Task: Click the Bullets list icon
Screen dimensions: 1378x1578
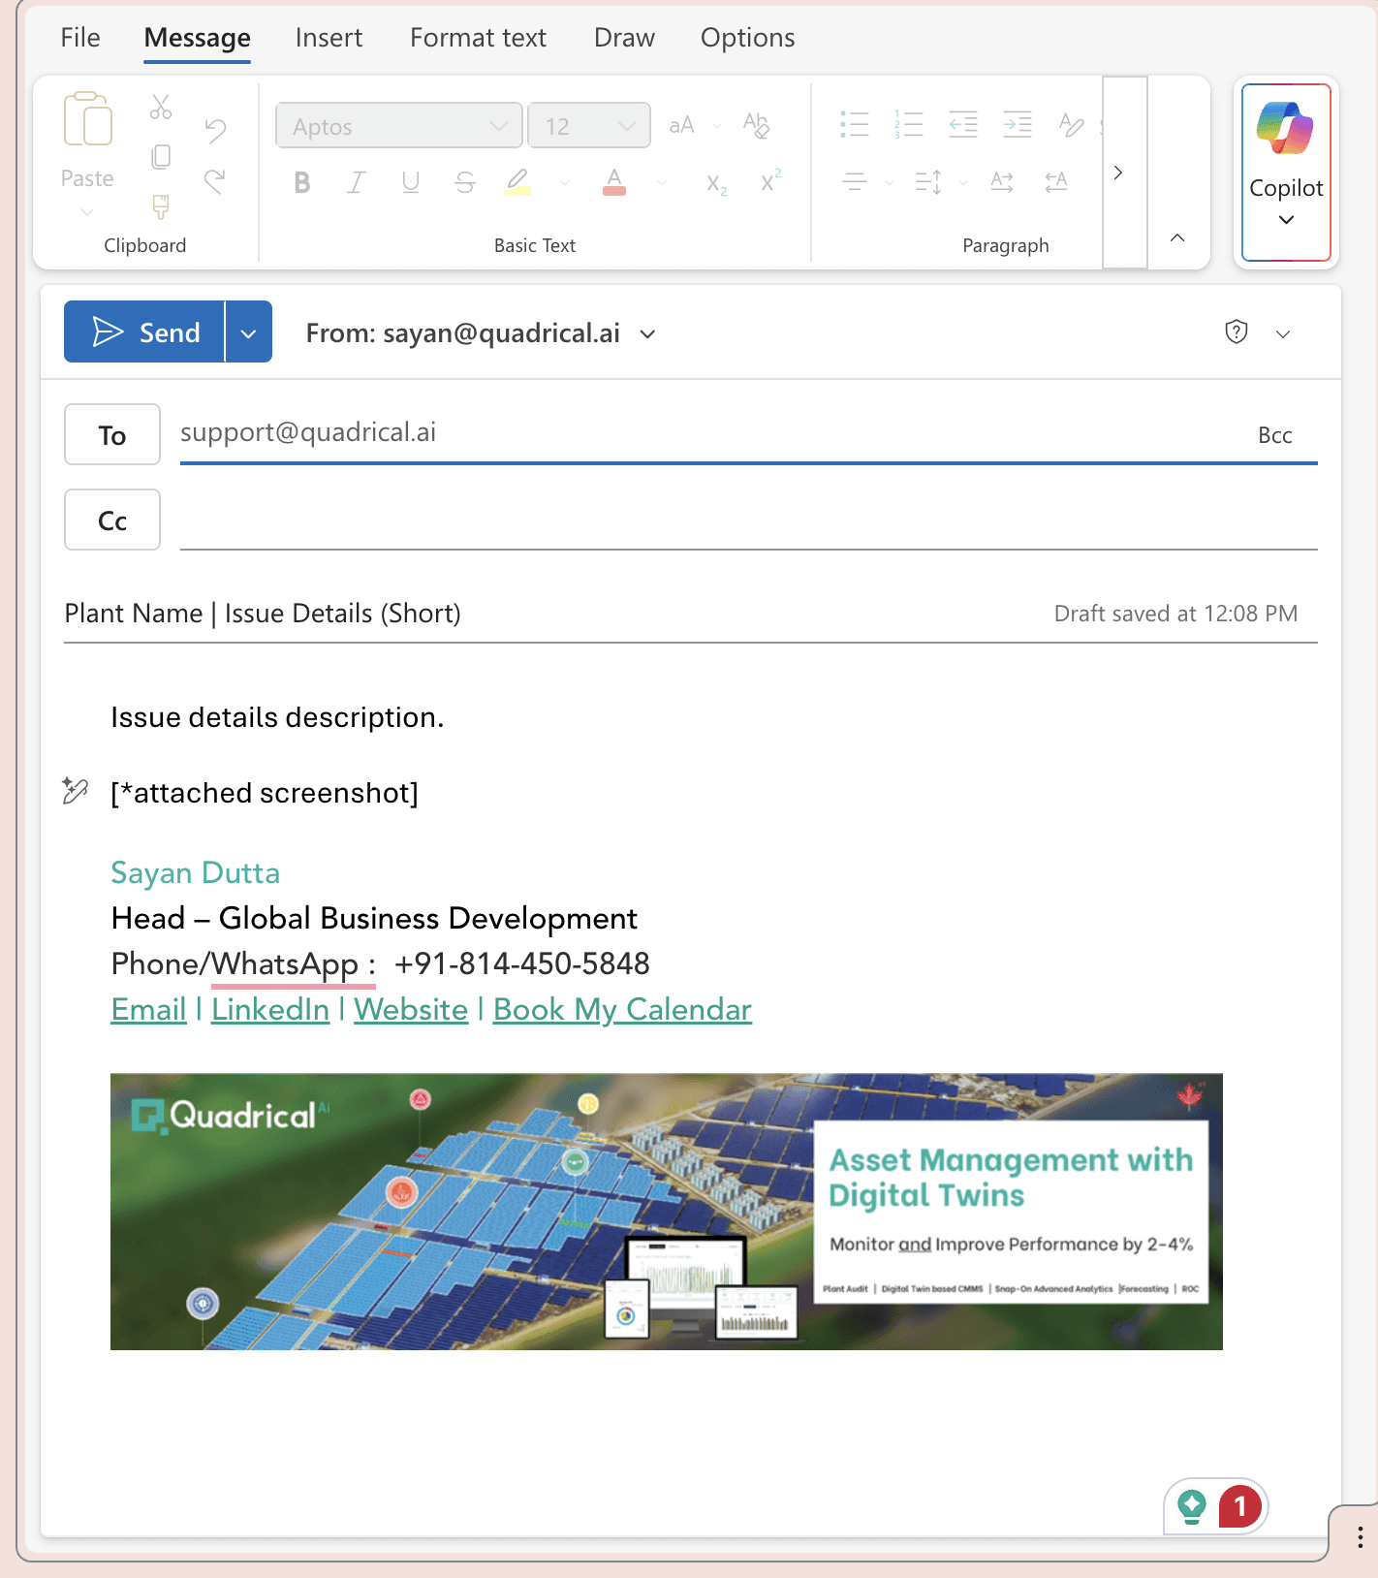Action: click(x=854, y=124)
